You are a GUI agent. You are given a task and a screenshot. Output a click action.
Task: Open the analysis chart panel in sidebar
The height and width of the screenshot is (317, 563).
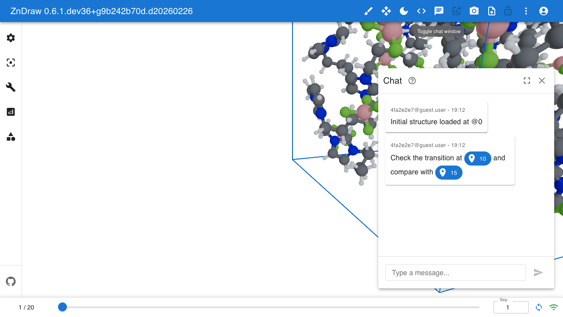click(11, 112)
